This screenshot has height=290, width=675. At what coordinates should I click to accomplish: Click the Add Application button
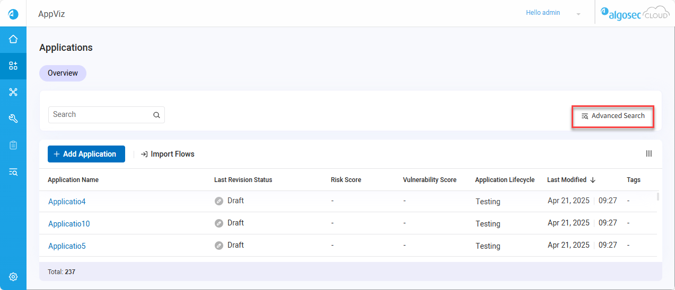click(x=86, y=154)
